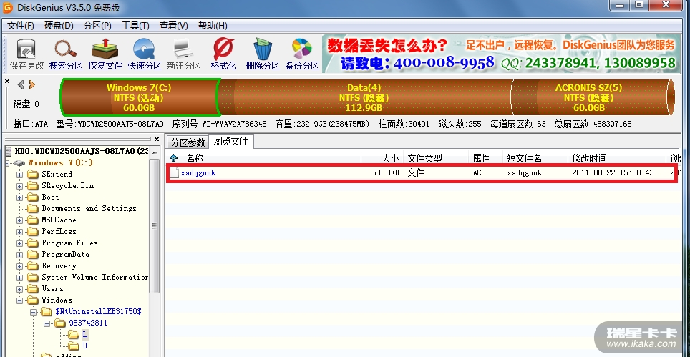Viewport: 690px width, 357px height.
Task: Open the 工具(T) menu
Action: tap(135, 26)
